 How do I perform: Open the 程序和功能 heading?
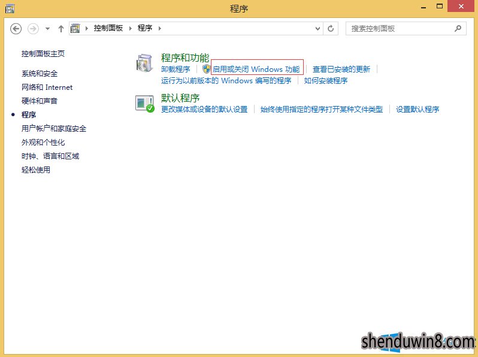click(185, 58)
